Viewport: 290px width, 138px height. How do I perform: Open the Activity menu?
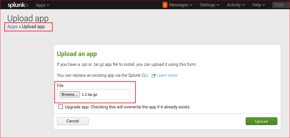[236, 5]
